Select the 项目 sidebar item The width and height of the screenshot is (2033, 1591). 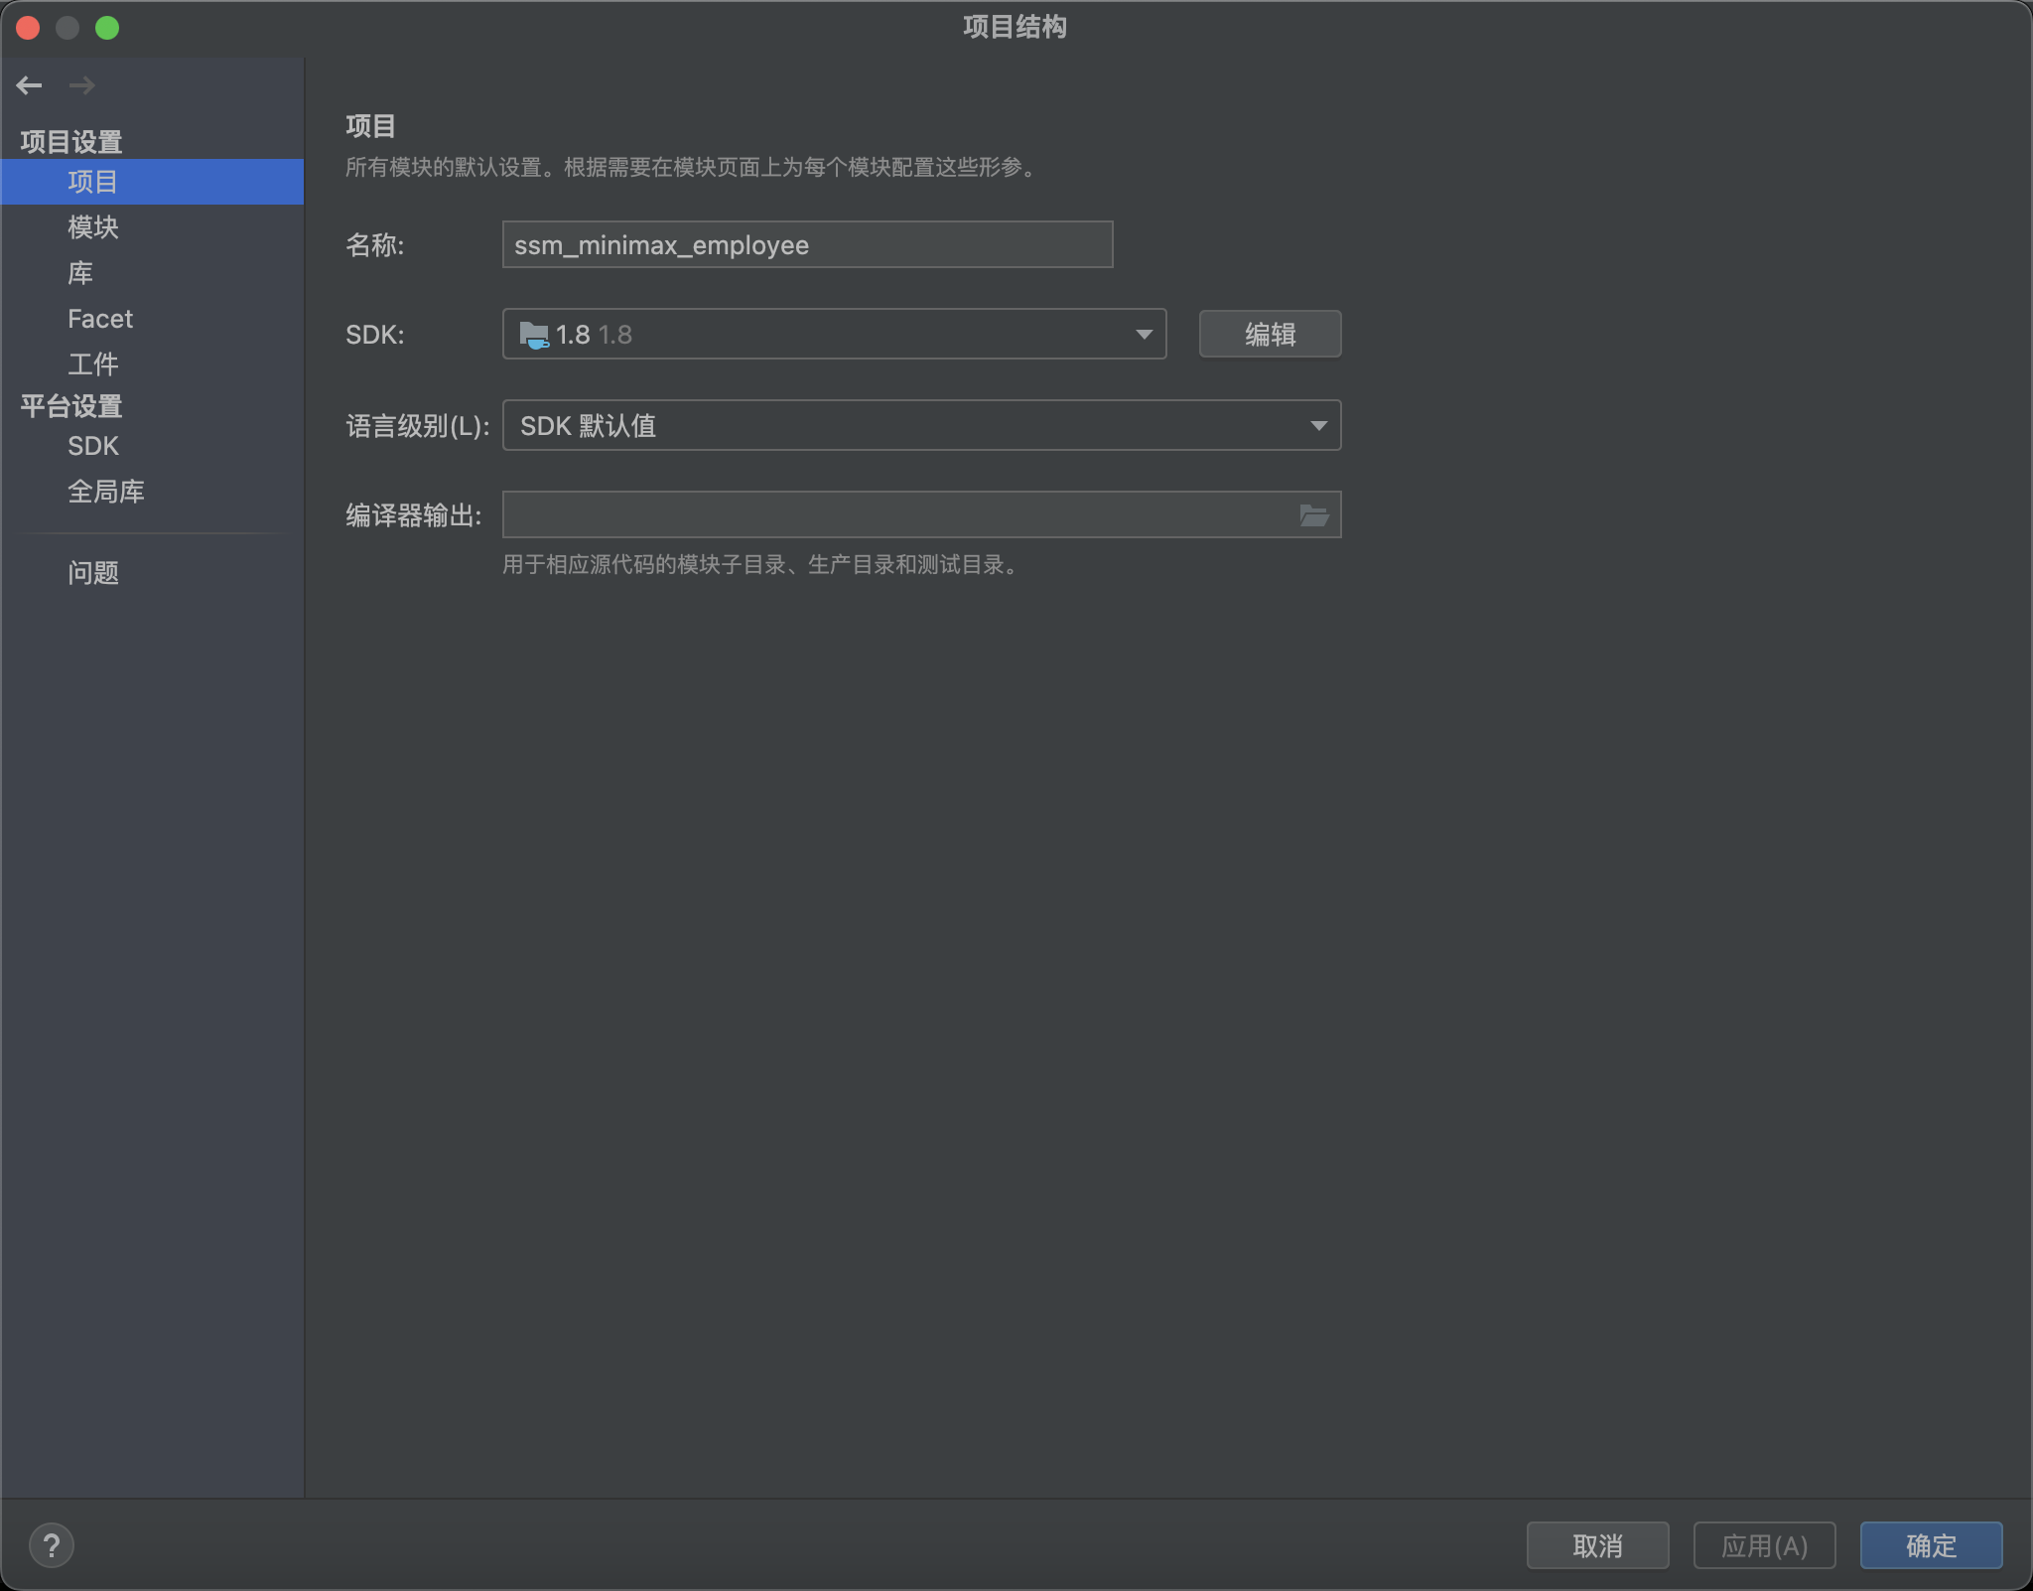(93, 182)
